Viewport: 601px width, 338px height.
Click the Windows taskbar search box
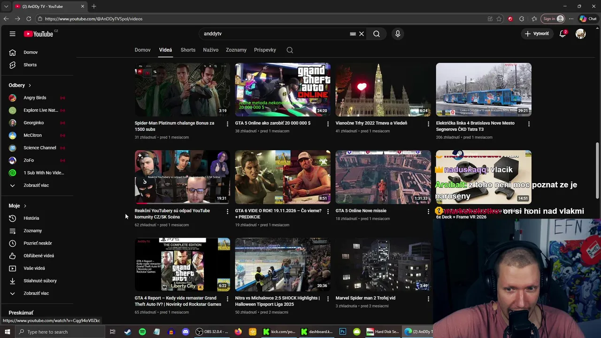60,332
